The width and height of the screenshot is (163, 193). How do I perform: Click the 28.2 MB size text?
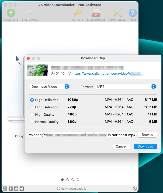pos(150,107)
